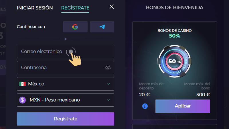Click the purple dollar currency icon
This screenshot has height=129, width=229.
pos(23,100)
